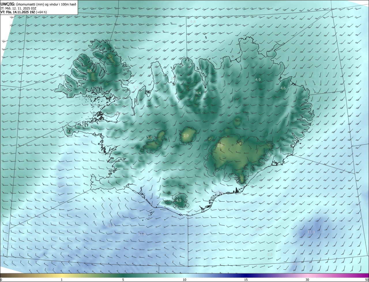Screen dimensions: 369x282
Task: Click the 9.3 value over the ocean
Action: click(x=270, y=254)
